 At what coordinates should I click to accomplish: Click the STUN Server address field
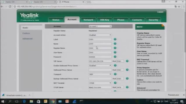tap(100, 87)
